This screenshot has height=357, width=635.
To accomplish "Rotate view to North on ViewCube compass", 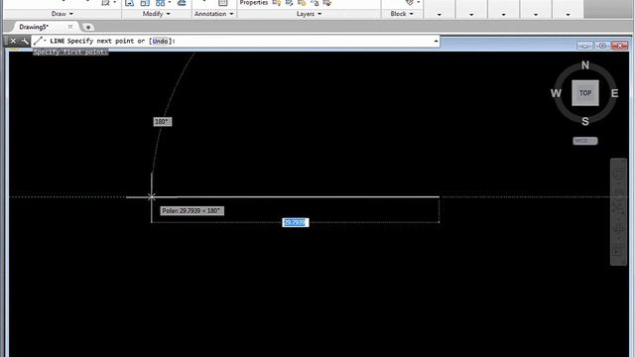I will tap(585, 65).
